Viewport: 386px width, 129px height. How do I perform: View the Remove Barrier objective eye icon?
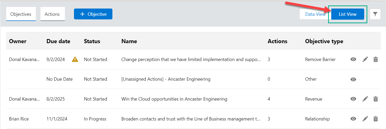pyautogui.click(x=353, y=59)
